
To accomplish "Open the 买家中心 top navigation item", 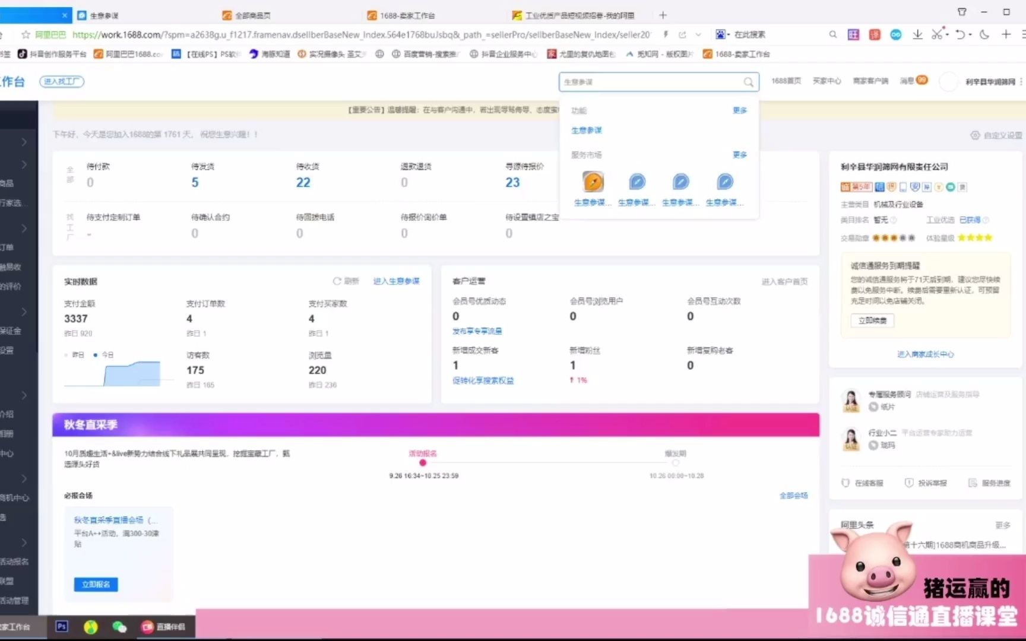I will 826,81.
